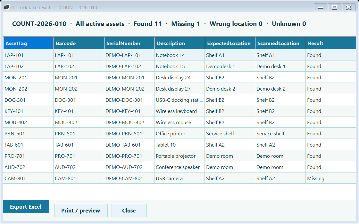The width and height of the screenshot is (359, 224).
Task: Click the app icon in title bar
Action: point(7,7)
